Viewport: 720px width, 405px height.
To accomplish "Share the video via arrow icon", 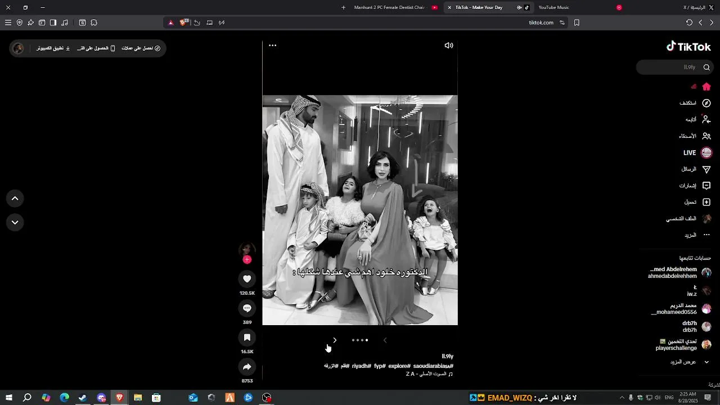I will (247, 367).
